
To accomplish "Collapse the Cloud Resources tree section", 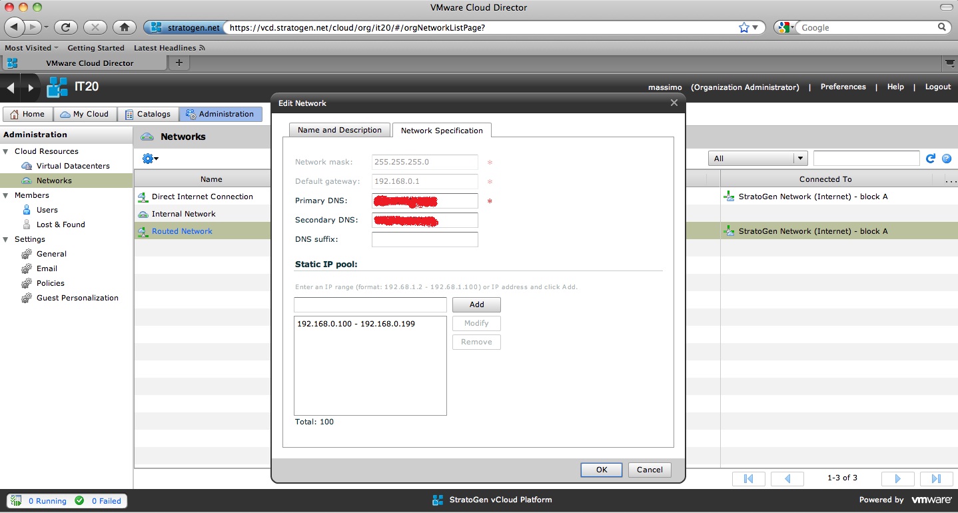I will (x=7, y=151).
